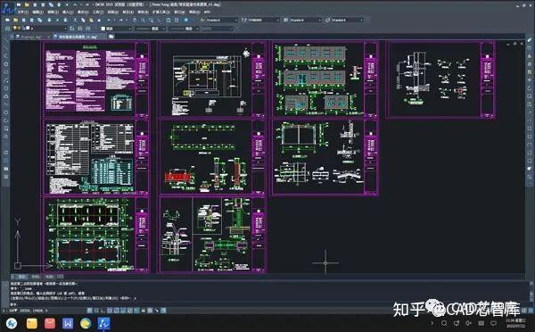Image resolution: width=535 pixels, height=332 pixels.
Task: Toggle snap mode in the status bar
Action: coord(89,311)
